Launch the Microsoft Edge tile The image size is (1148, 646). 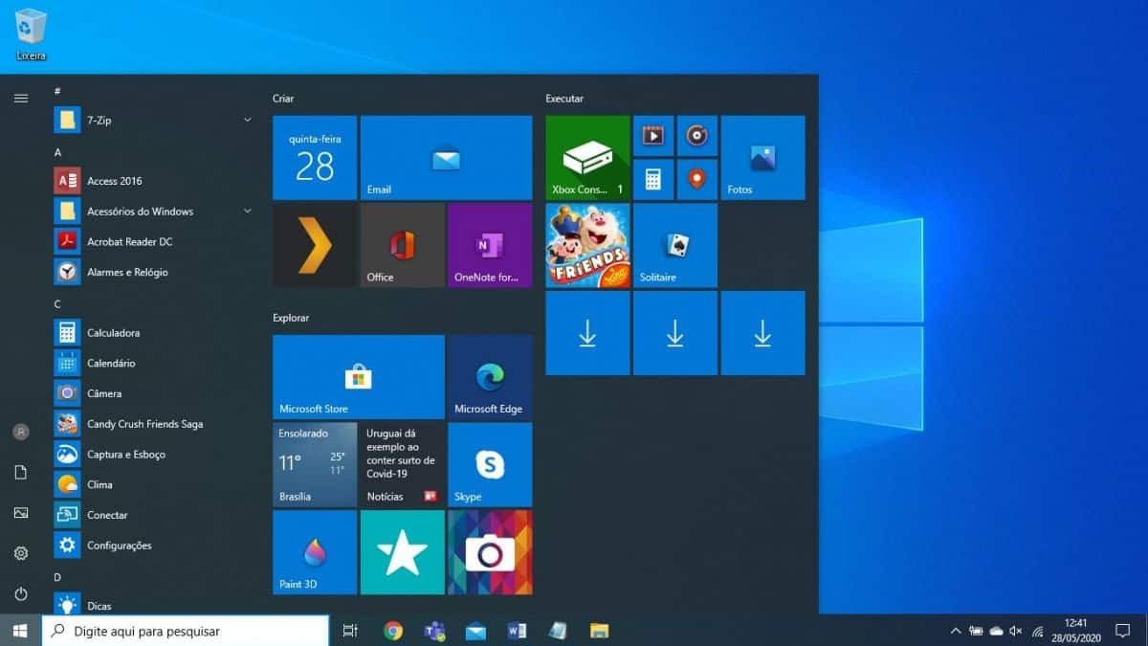pyautogui.click(x=490, y=377)
